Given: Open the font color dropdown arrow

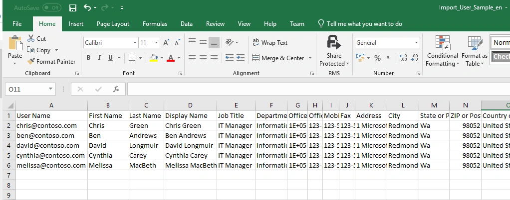Looking at the screenshot, I should tap(179, 58).
